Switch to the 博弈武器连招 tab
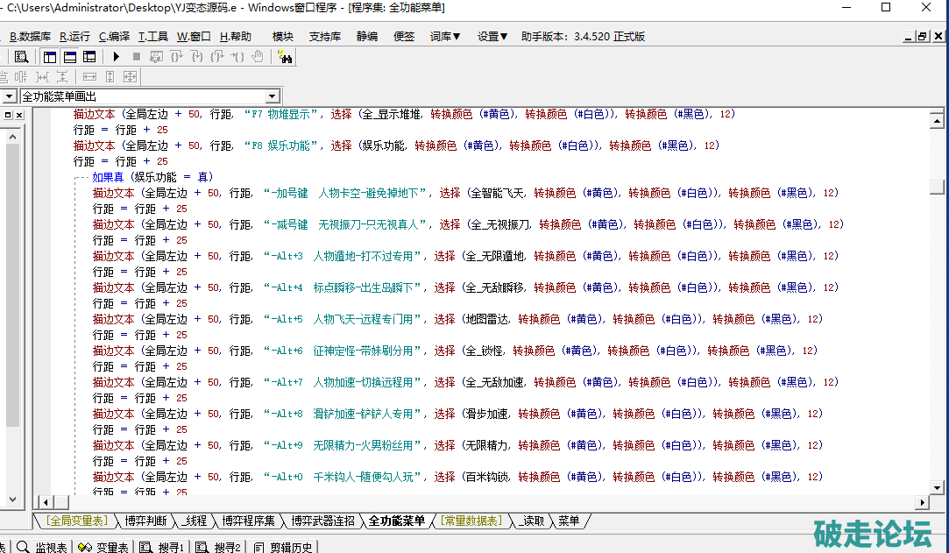The height and width of the screenshot is (553, 949). pyautogui.click(x=322, y=521)
